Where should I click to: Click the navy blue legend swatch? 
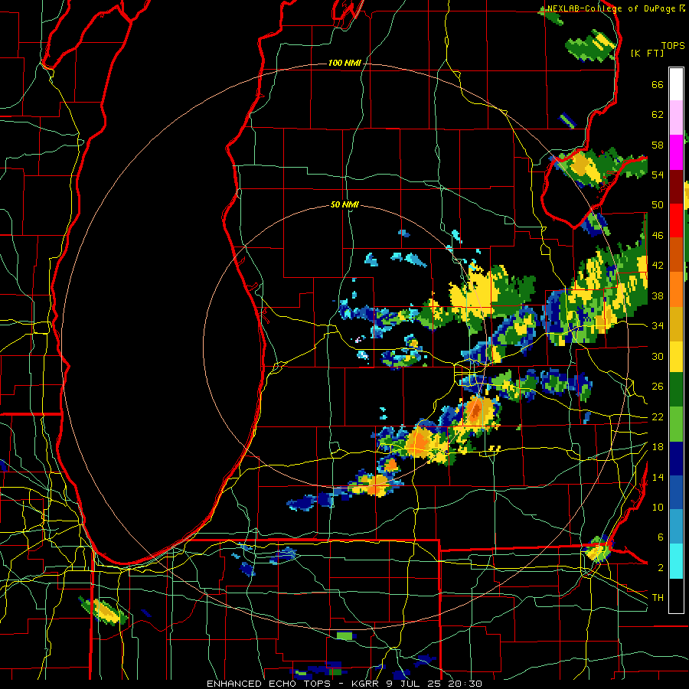click(x=676, y=459)
